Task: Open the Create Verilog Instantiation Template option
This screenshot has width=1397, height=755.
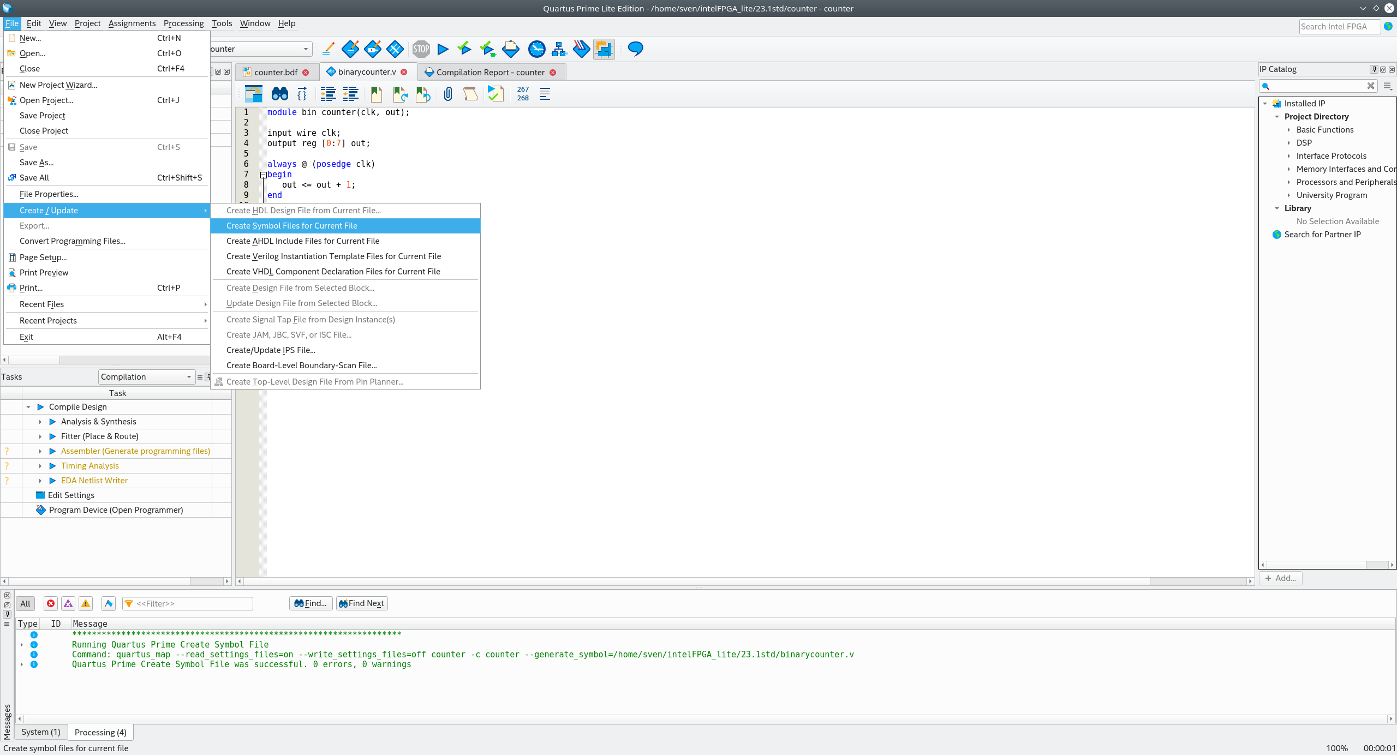Action: (x=333, y=256)
